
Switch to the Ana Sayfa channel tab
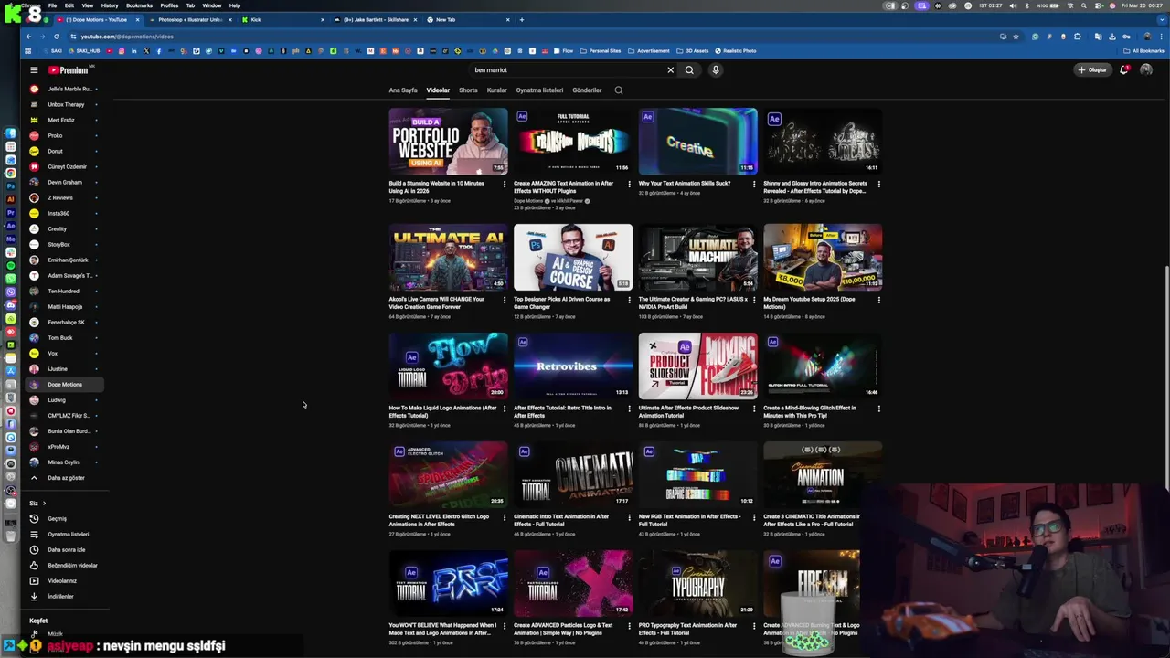click(403, 90)
